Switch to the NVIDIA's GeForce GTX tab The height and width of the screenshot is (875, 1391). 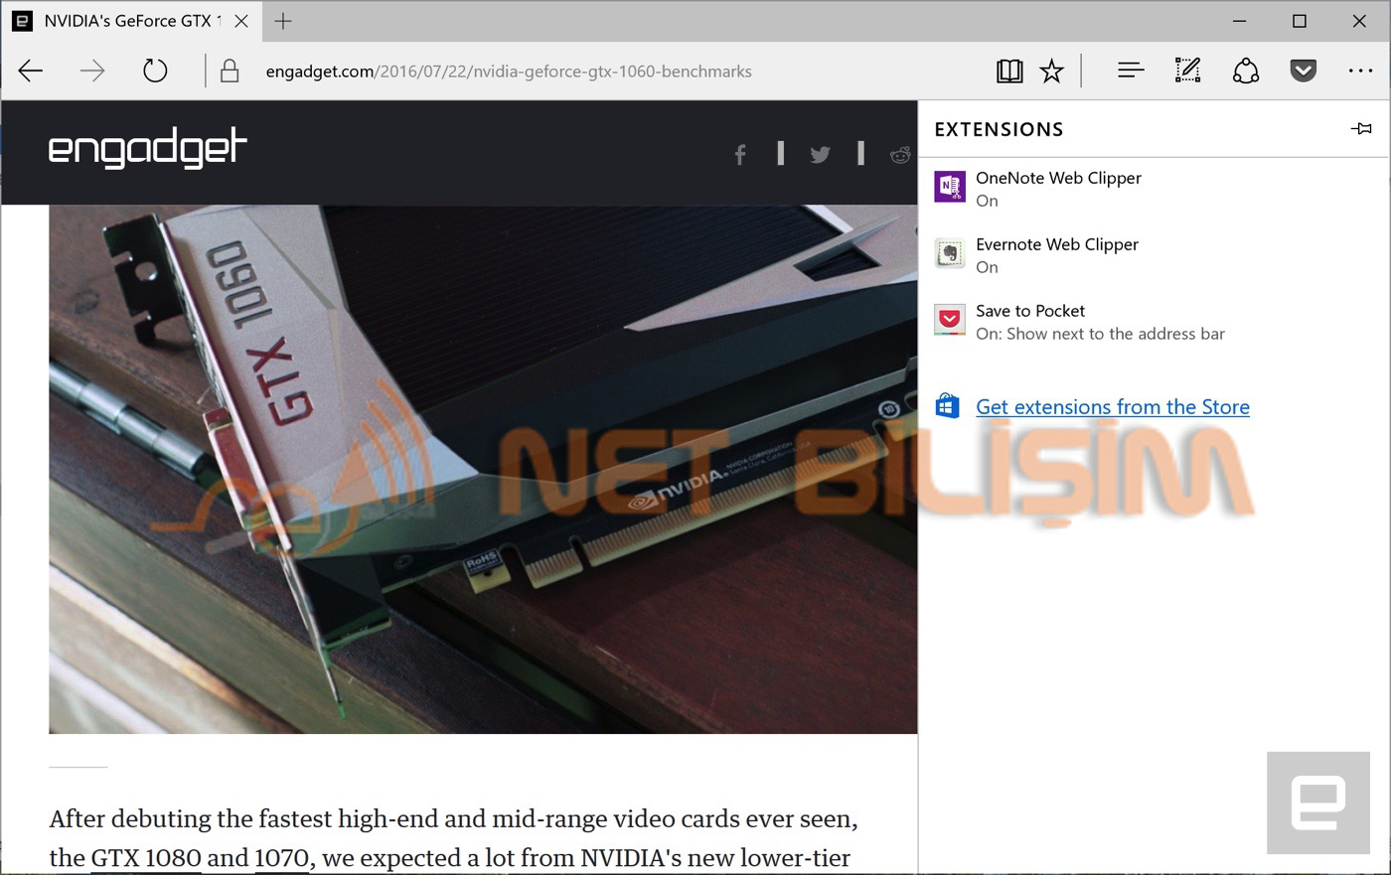pos(129,21)
